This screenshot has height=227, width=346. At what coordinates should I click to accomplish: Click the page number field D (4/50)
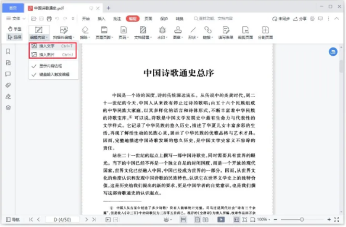[x=62, y=219]
